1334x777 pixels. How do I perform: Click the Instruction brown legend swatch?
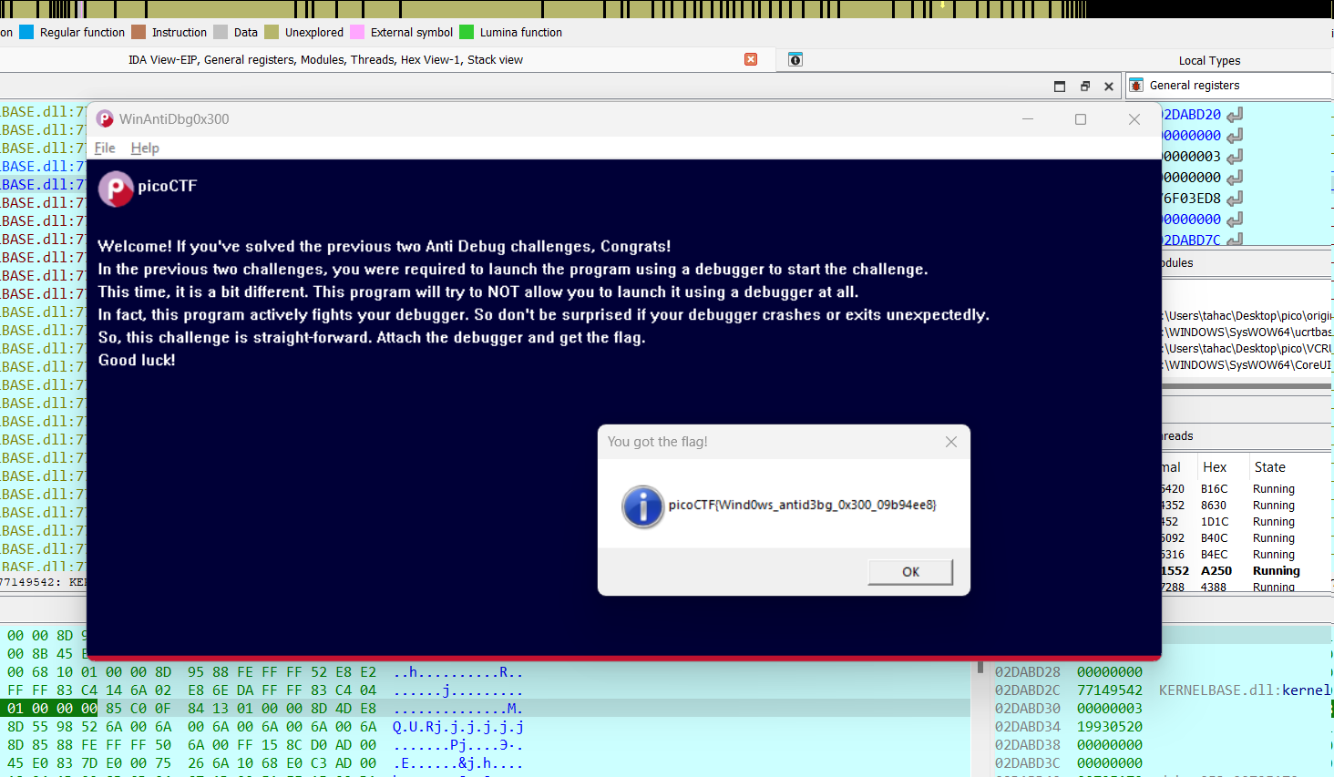(x=139, y=32)
